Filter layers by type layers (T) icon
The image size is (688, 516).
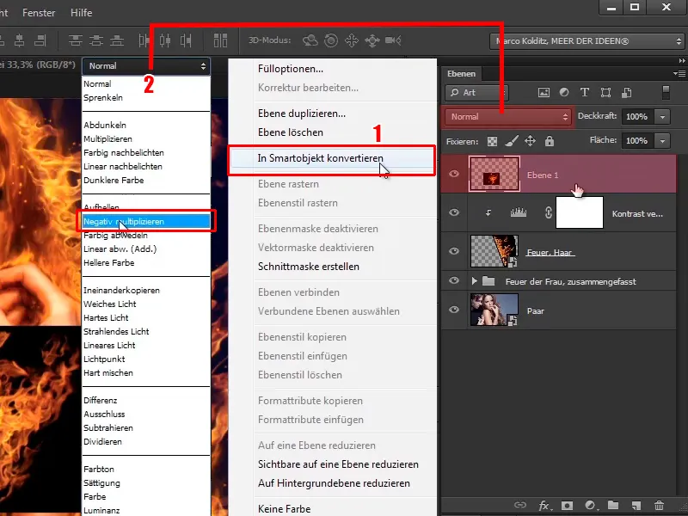[585, 92]
